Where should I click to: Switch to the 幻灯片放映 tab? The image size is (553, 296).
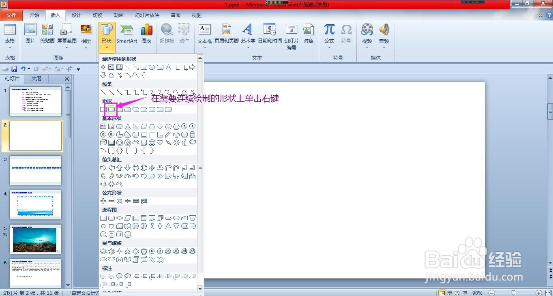click(x=147, y=15)
